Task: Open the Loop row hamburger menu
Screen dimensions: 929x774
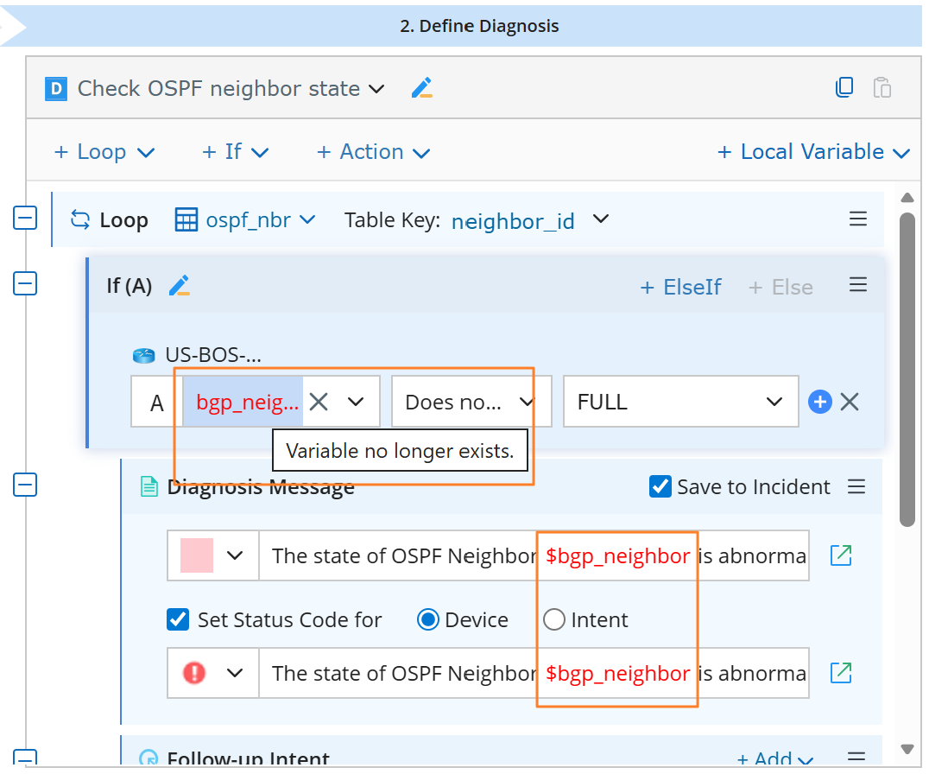Action: click(858, 219)
